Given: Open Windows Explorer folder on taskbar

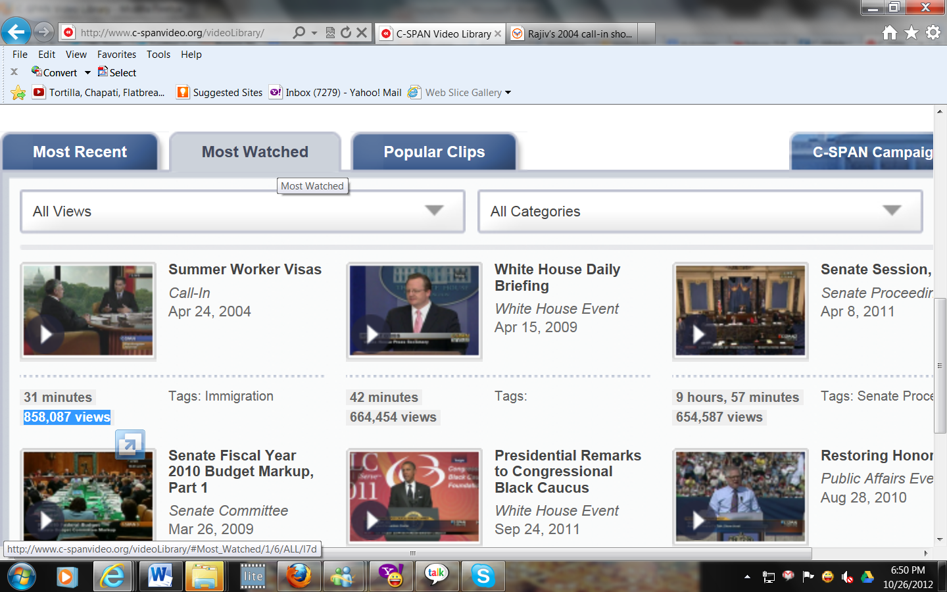Looking at the screenshot, I should (205, 577).
